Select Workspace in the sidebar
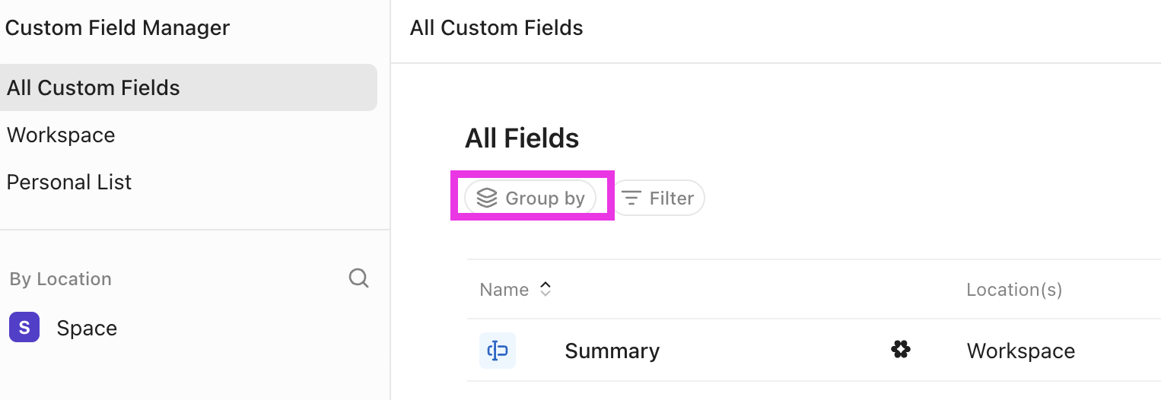Viewport: 1161px width, 400px height. 62,135
